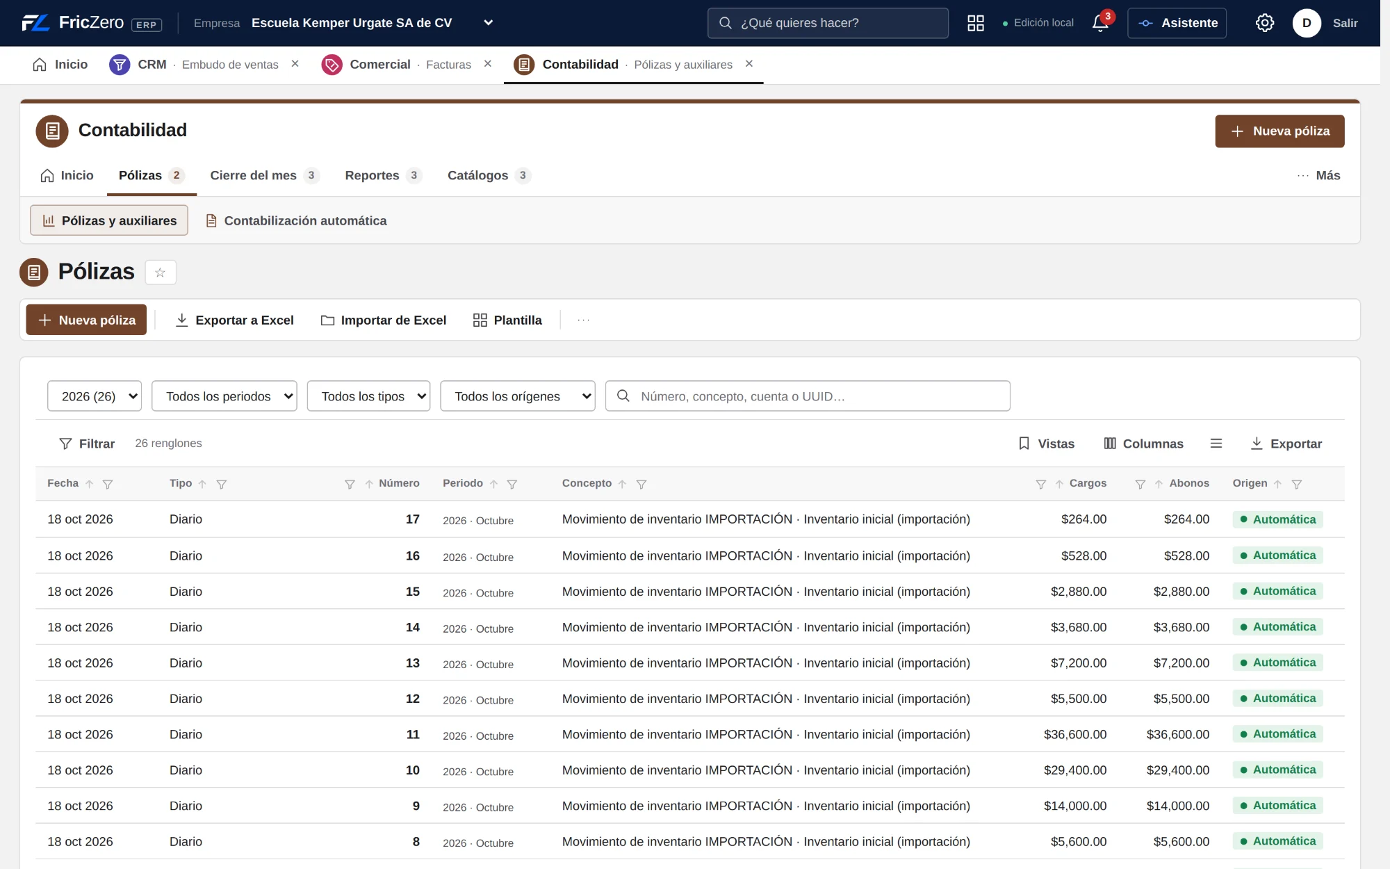1390x869 pixels.
Task: Close the CRM Embudo de ventas tab
Action: coord(295,64)
